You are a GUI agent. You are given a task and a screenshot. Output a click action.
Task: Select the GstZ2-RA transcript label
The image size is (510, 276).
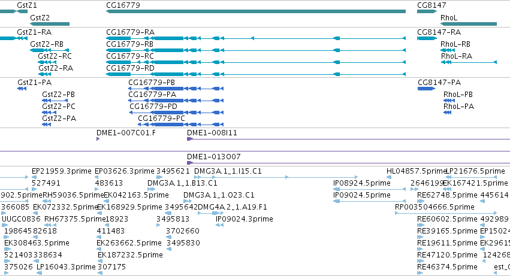tap(56, 68)
